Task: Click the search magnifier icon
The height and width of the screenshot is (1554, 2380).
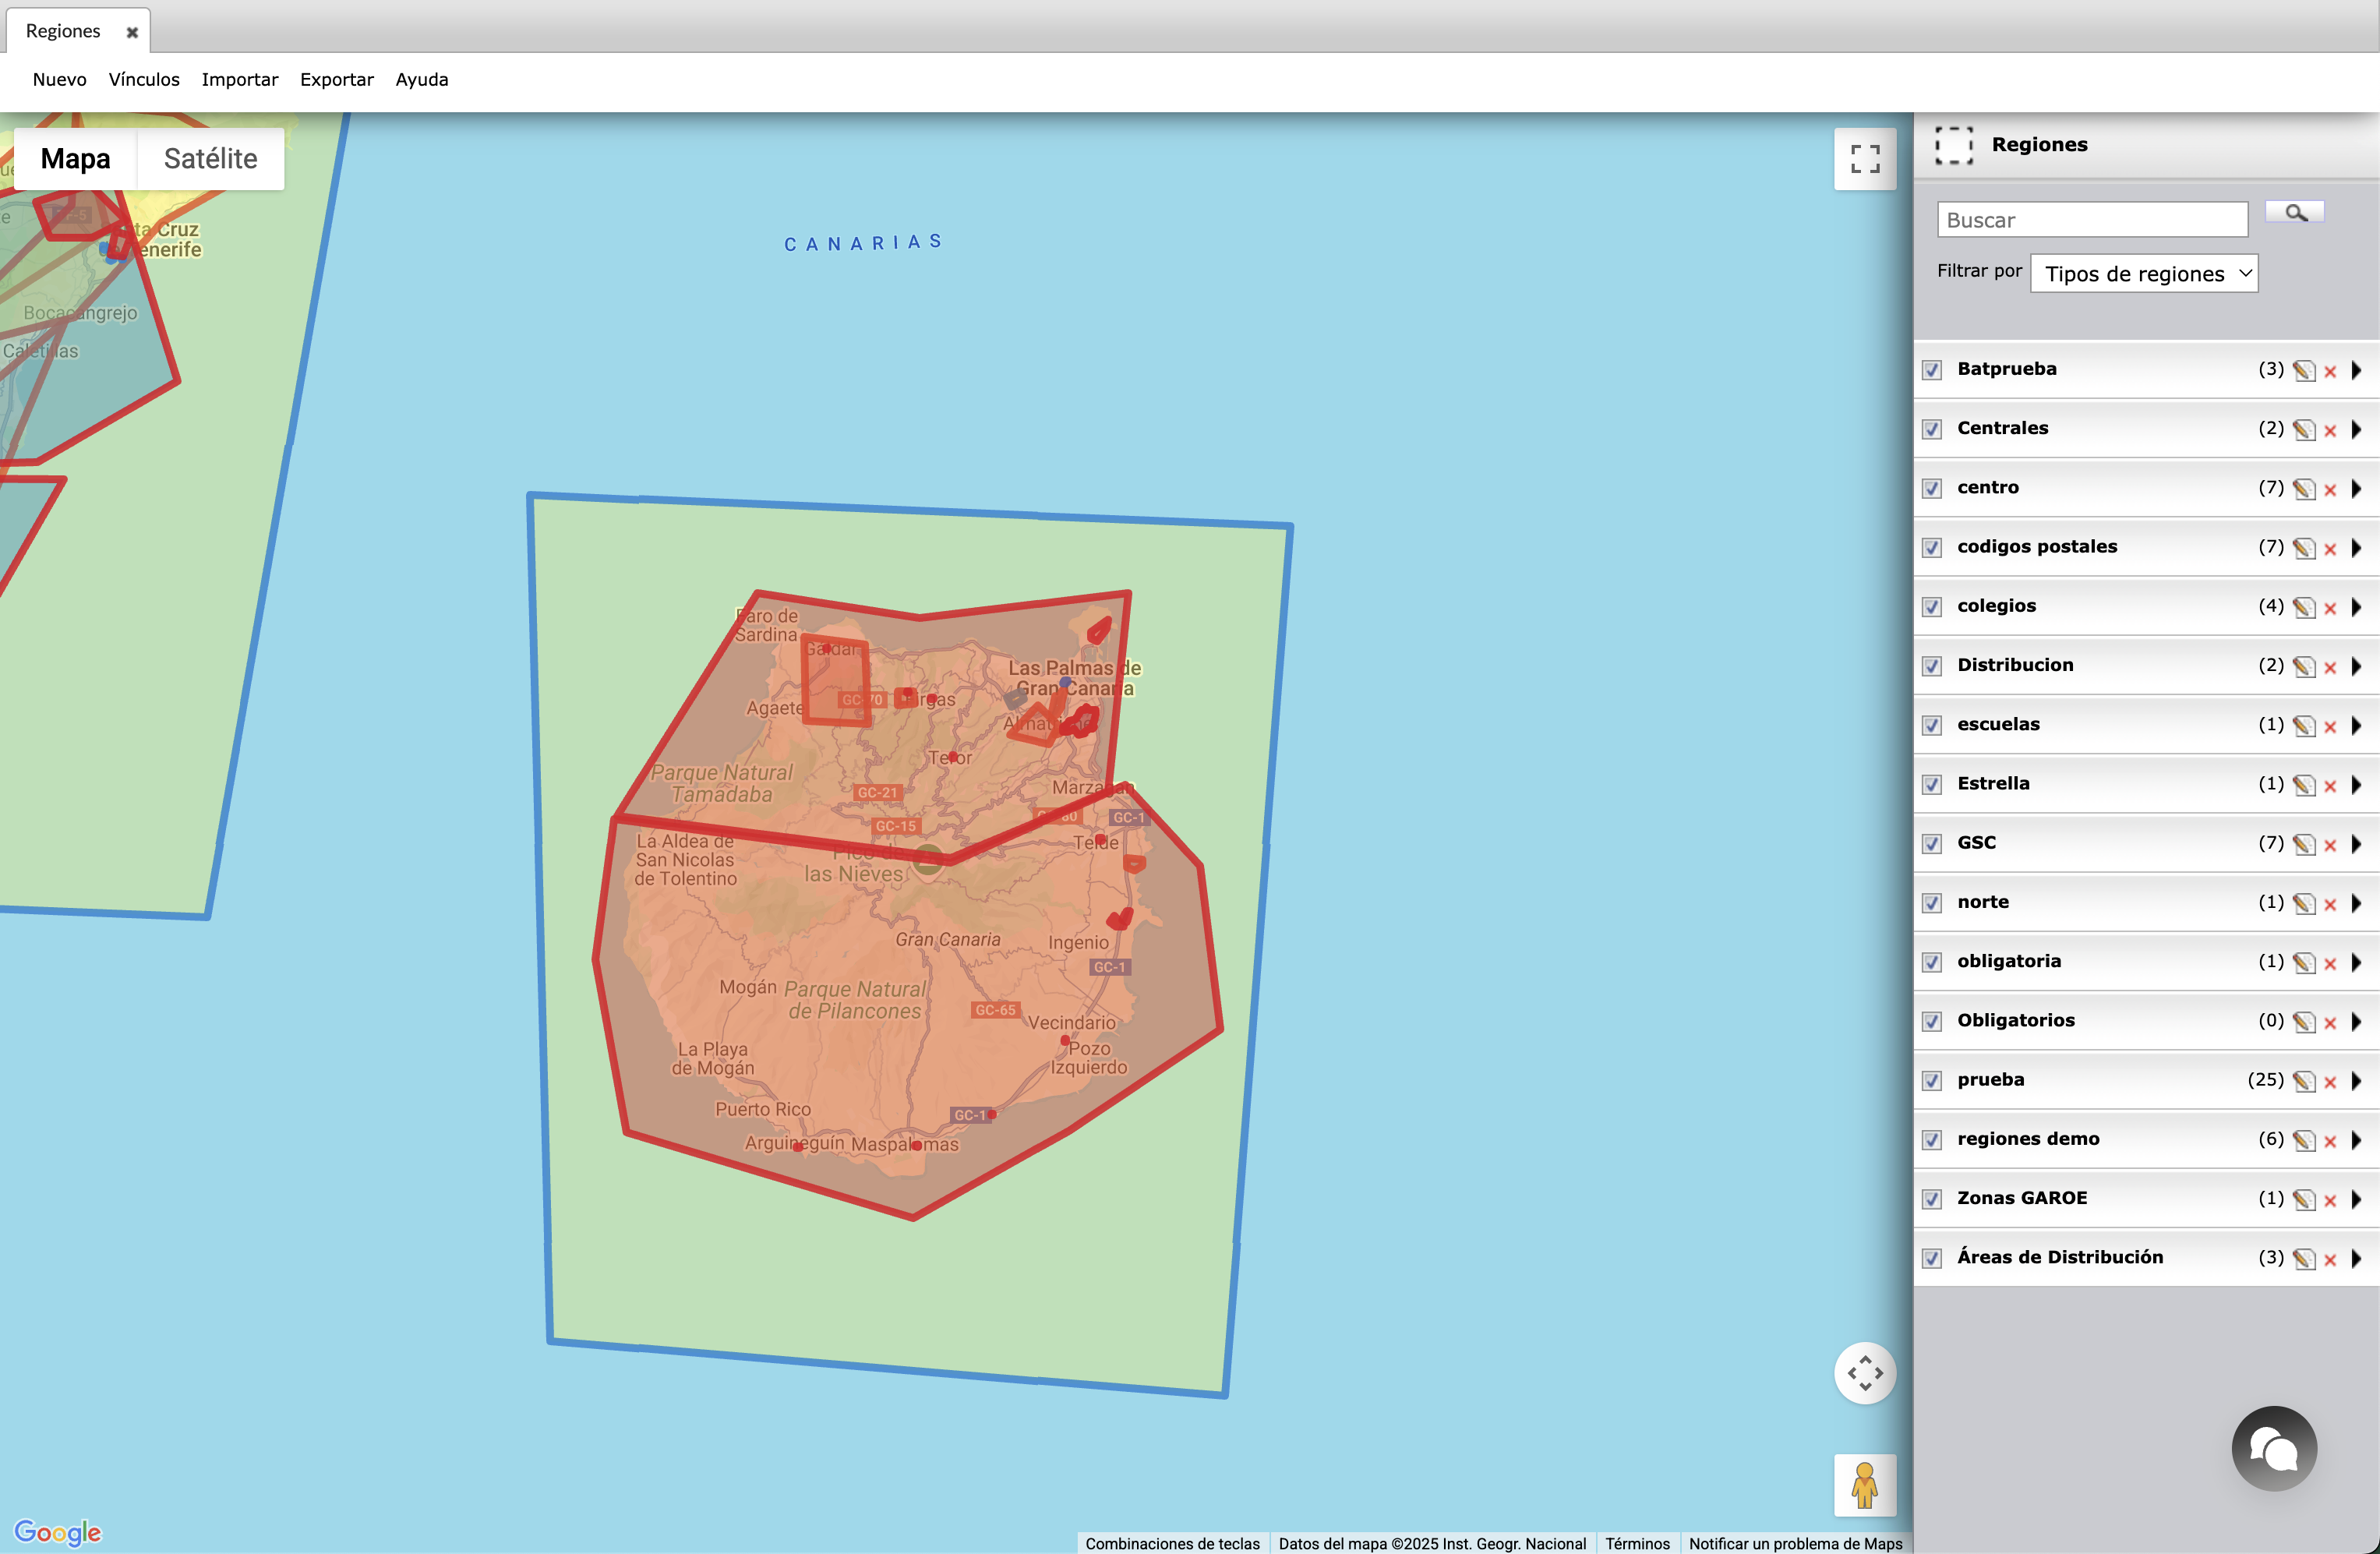Action: point(2295,212)
